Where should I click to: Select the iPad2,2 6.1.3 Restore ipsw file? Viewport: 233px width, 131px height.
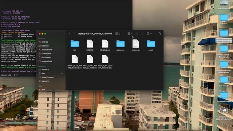75,59
